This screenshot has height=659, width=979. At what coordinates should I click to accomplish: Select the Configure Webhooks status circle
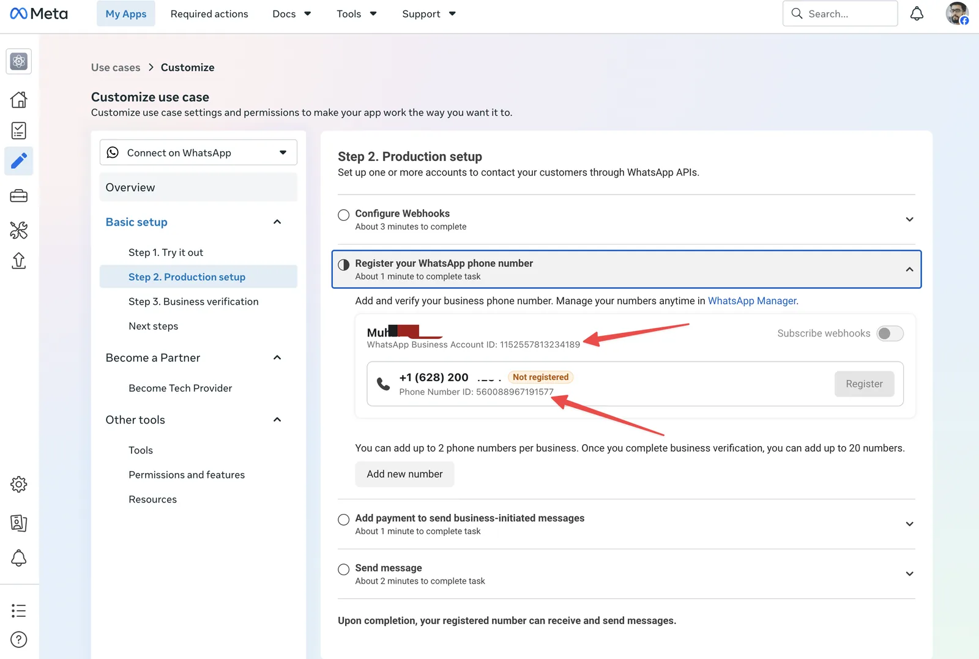pyautogui.click(x=344, y=215)
